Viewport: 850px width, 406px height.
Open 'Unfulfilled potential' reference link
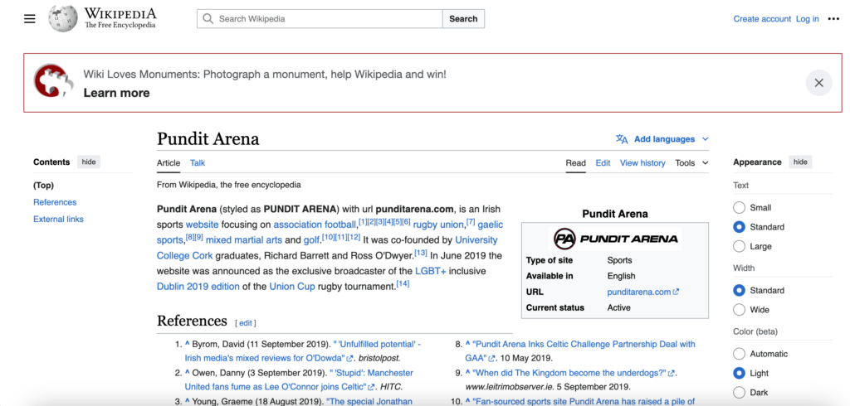coord(302,350)
